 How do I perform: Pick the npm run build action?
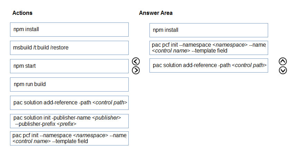pyautogui.click(x=69, y=84)
